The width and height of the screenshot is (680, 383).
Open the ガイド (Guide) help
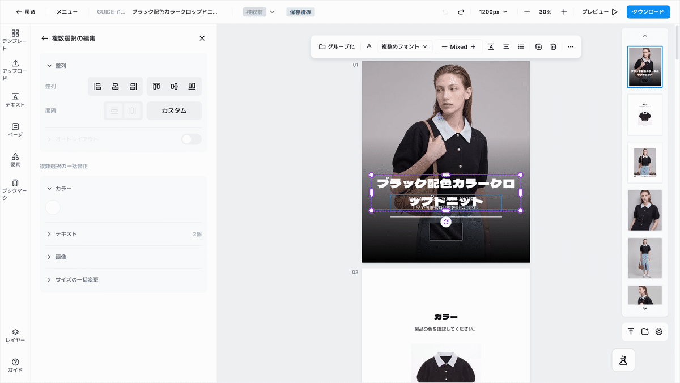point(15,365)
